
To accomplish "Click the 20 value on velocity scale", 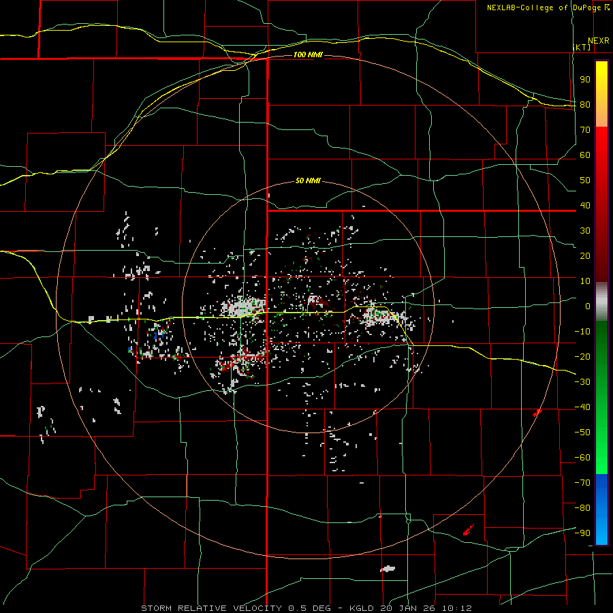I will coord(585,255).
